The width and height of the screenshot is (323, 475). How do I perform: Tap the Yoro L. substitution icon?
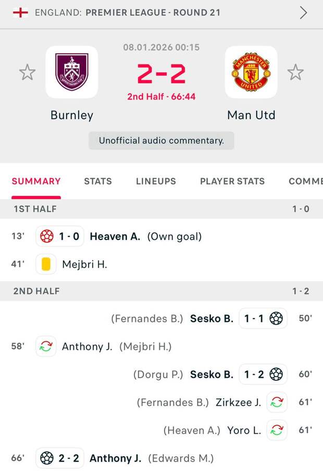pyautogui.click(x=276, y=430)
